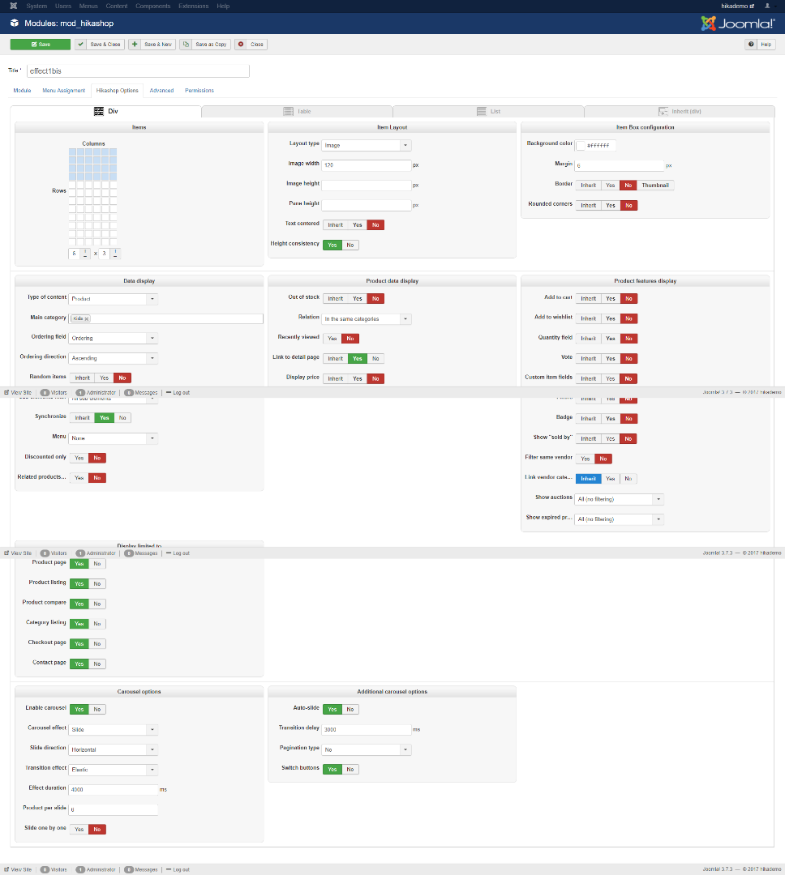785x875 pixels.
Task: Select the List layout icon
Action: 481,111
